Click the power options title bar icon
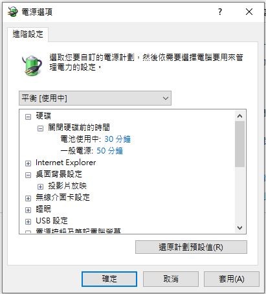266x294 pixels. pos(12,12)
